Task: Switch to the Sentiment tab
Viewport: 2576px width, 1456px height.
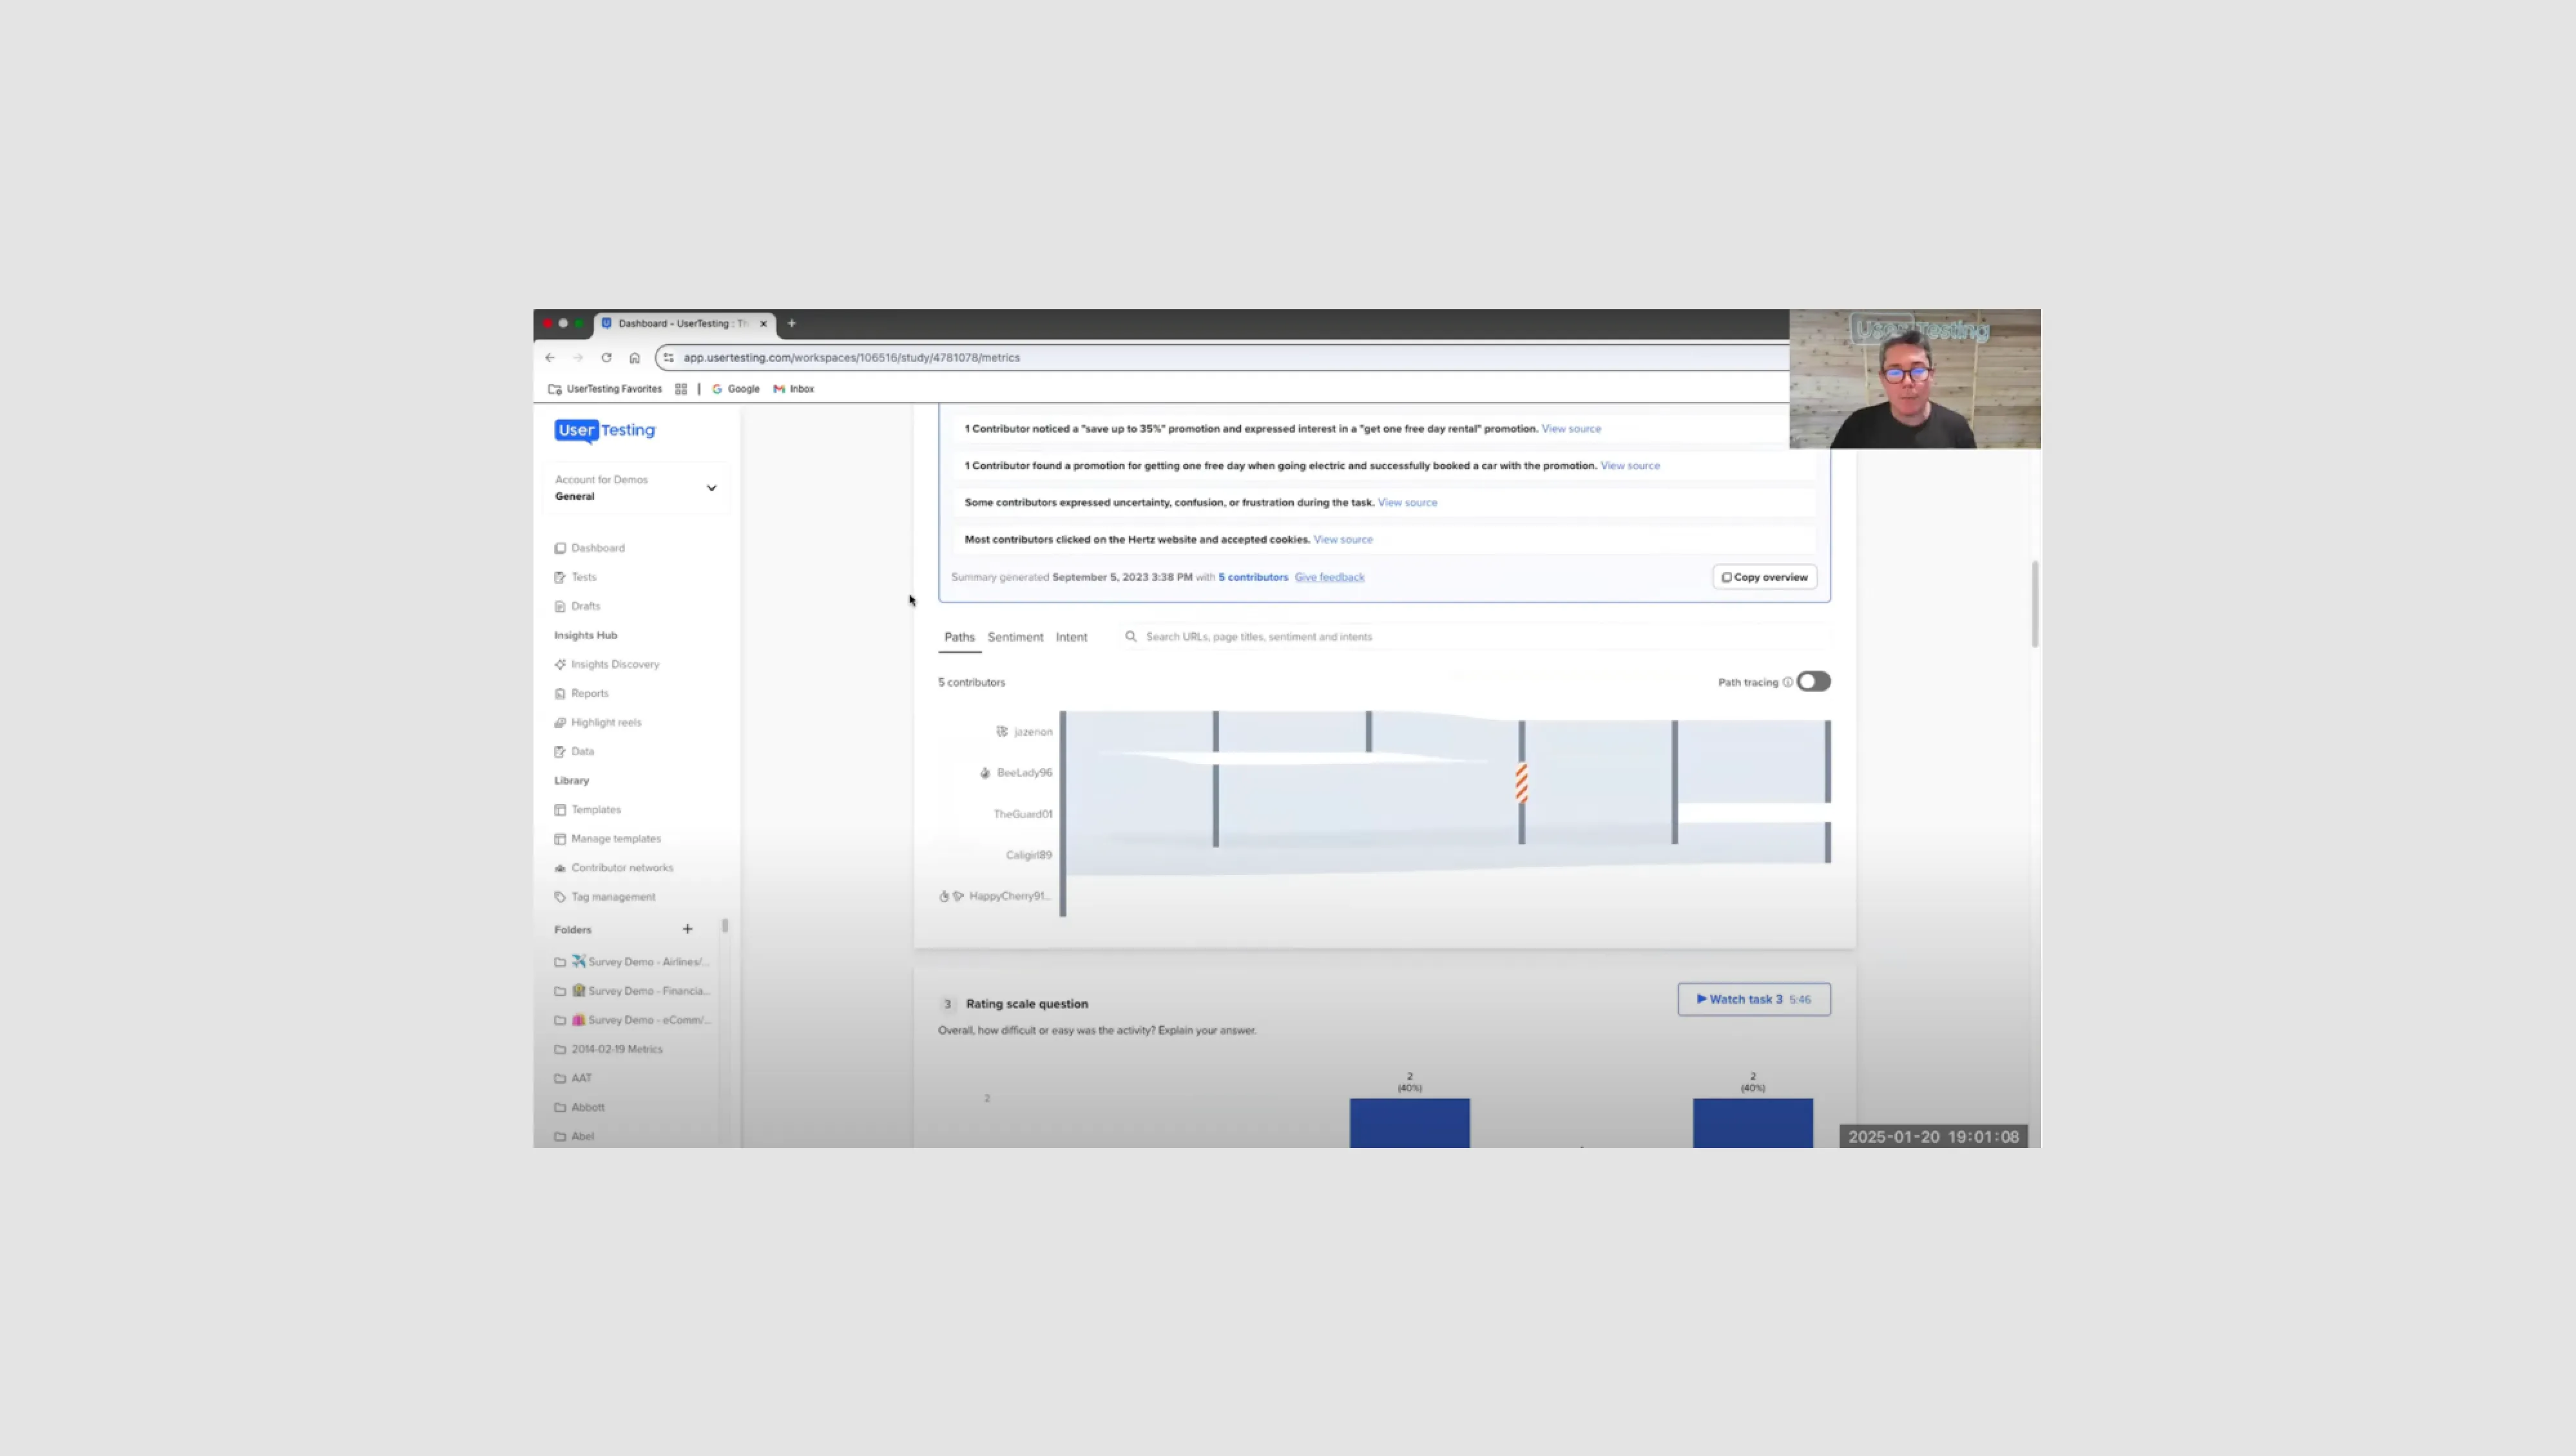Action: pyautogui.click(x=1015, y=636)
